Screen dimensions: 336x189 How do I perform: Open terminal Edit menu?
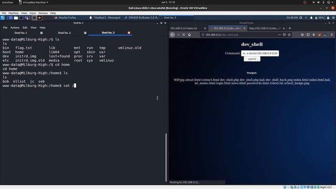click(x=25, y=28)
